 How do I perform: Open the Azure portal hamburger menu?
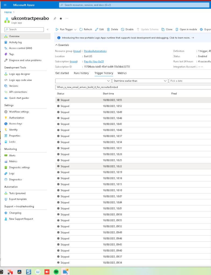point(5,5)
